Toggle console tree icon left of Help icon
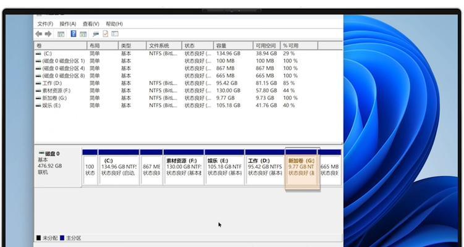This screenshot has width=464, height=247. [x=61, y=34]
